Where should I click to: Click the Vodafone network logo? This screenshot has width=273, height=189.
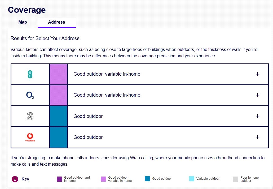[x=30, y=137]
